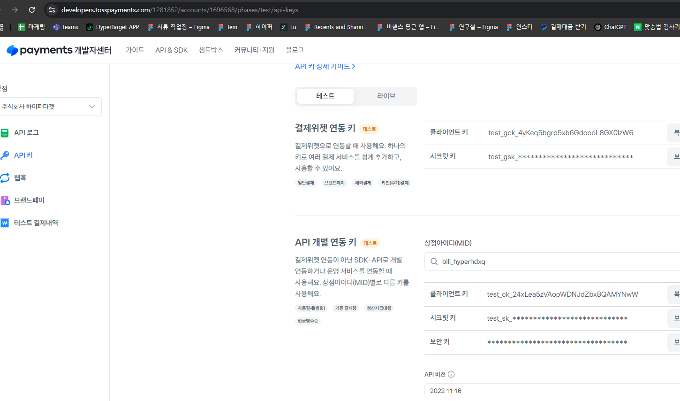Viewport: 680px width, 401px height.
Task: Click the Toss payments 개발자센터 logo
Action: (x=59, y=50)
